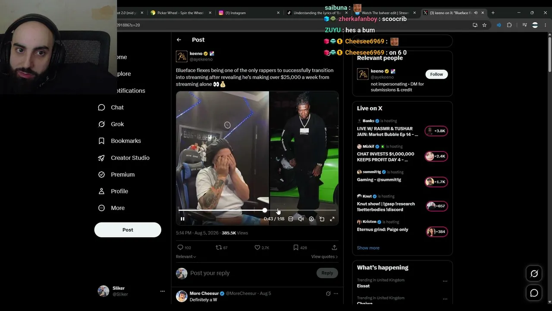Viewport: 552px width, 311px height.
Task: Seek the video progress bar
Action: click(x=257, y=210)
